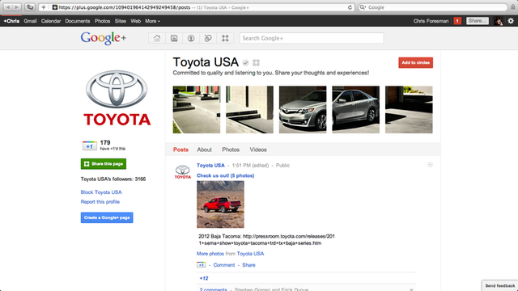Screen dimensions: 518x291
Task: Open +Chris in the Google bar
Action: pyautogui.click(x=11, y=21)
